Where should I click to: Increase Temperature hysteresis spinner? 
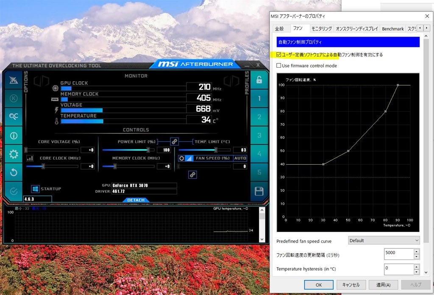416,267
